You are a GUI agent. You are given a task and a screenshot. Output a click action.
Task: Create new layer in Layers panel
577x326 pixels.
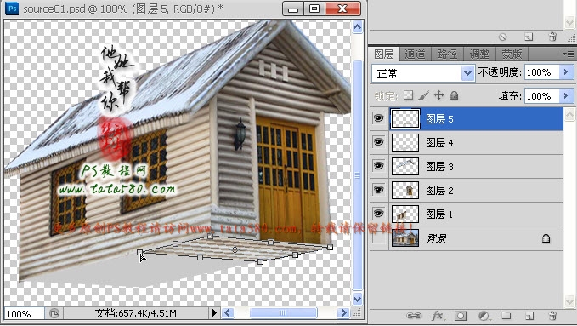pos(529,316)
